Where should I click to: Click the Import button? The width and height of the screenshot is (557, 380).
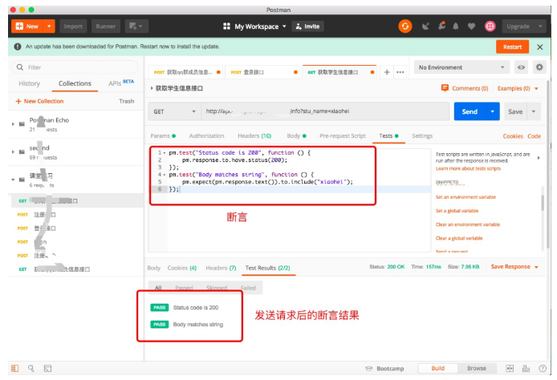[x=73, y=26]
